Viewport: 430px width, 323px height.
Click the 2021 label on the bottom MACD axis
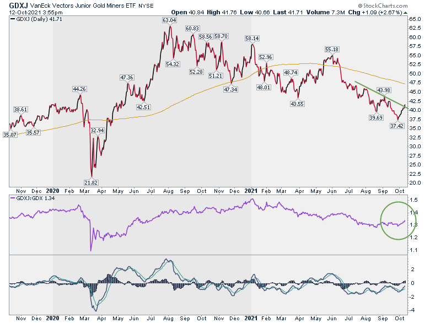point(251,318)
